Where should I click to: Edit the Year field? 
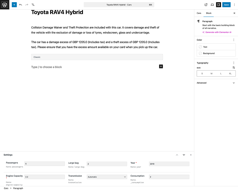pos(169,164)
